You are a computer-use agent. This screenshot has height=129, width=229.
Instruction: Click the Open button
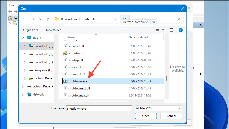[x=146, y=116]
